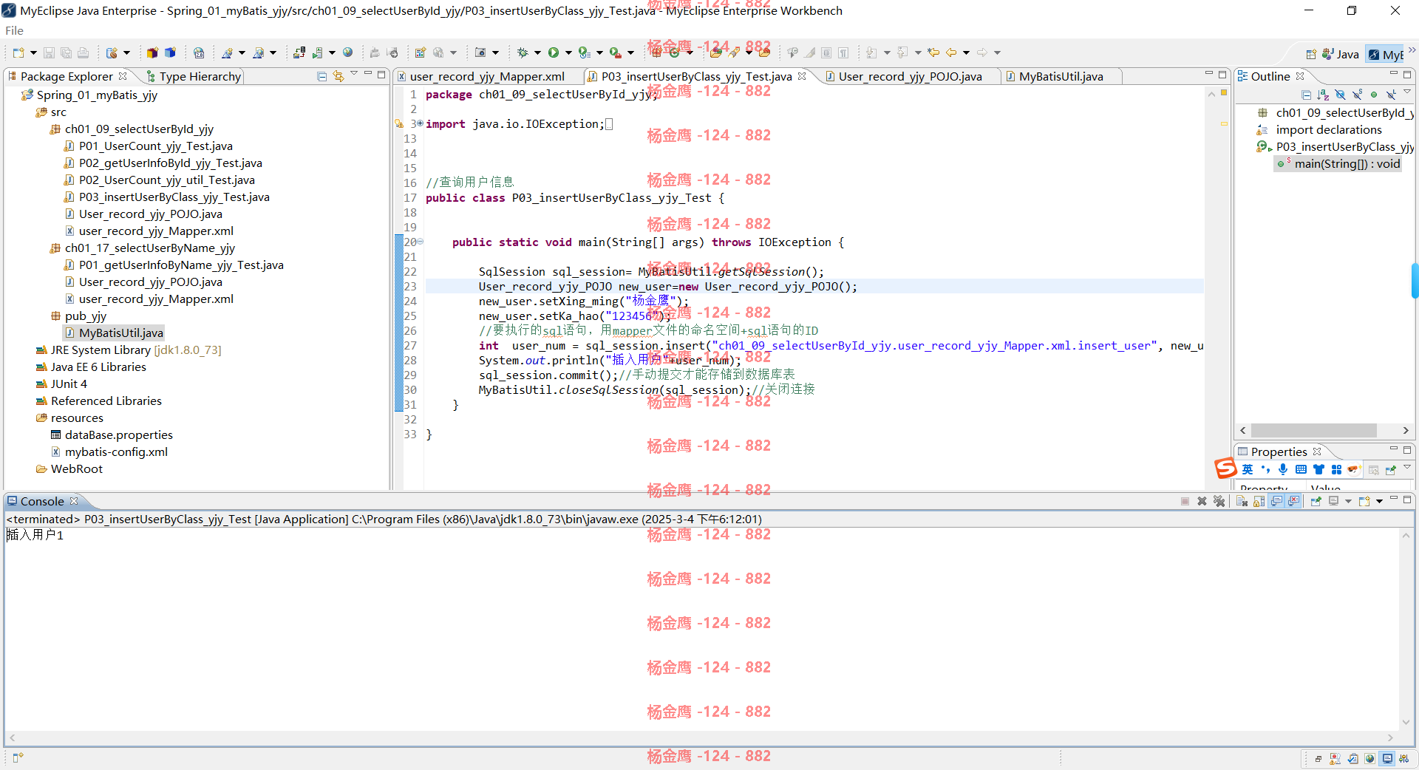The width and height of the screenshot is (1419, 770).
Task: Open Package Explorer view menu triangle
Action: pyautogui.click(x=354, y=74)
